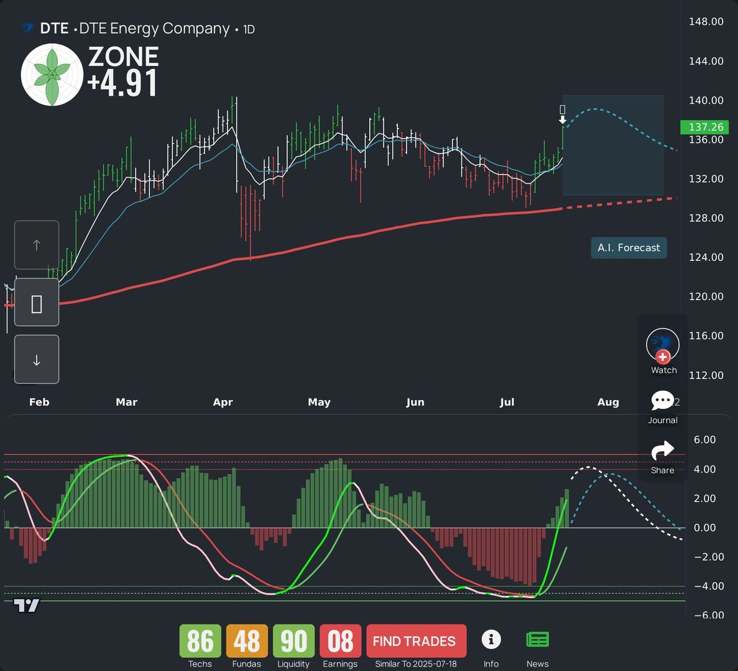Click the Mar month label
Viewport: 738px width, 671px height.
(127, 402)
